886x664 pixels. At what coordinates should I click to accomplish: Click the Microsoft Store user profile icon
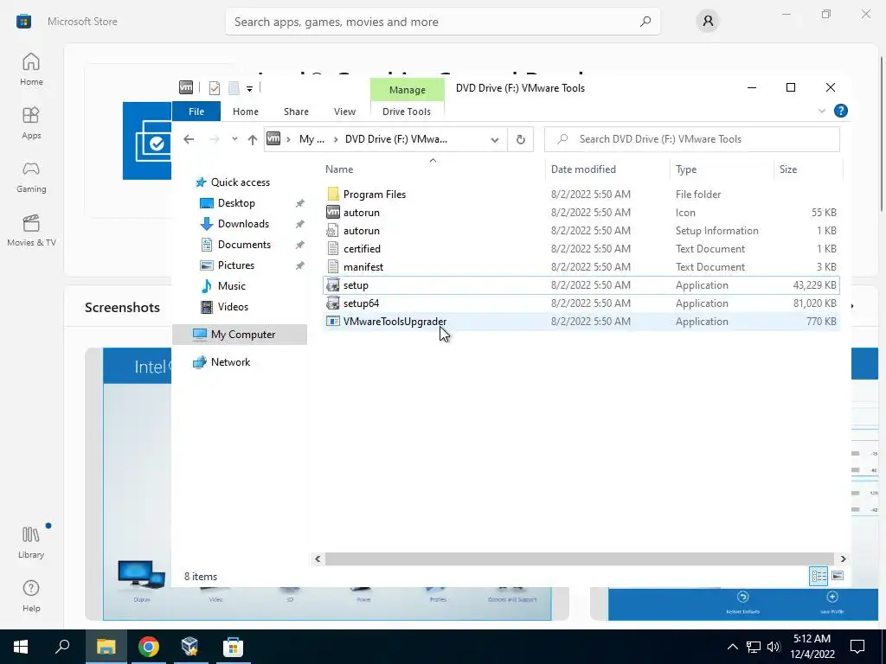[x=708, y=22]
